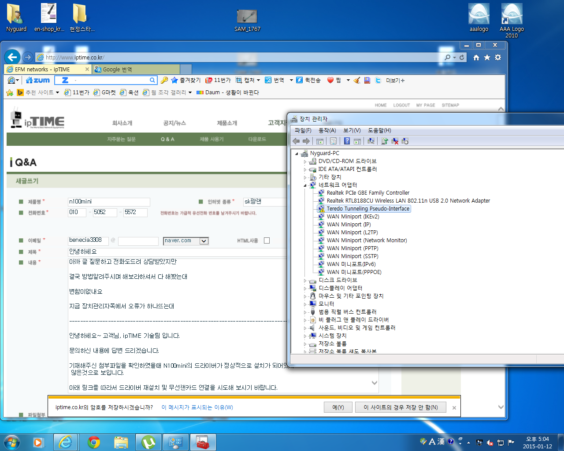Expand the 디스크 드라이브 category
The width and height of the screenshot is (564, 451).
click(x=305, y=281)
